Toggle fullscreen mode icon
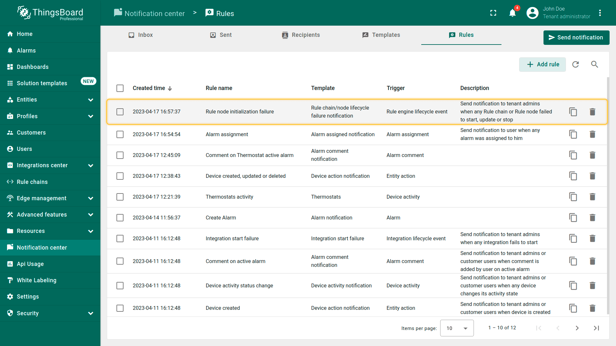 (x=493, y=13)
